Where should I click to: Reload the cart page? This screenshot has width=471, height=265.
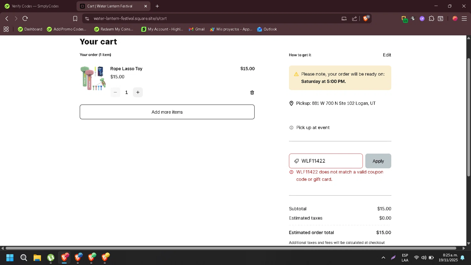(25, 19)
